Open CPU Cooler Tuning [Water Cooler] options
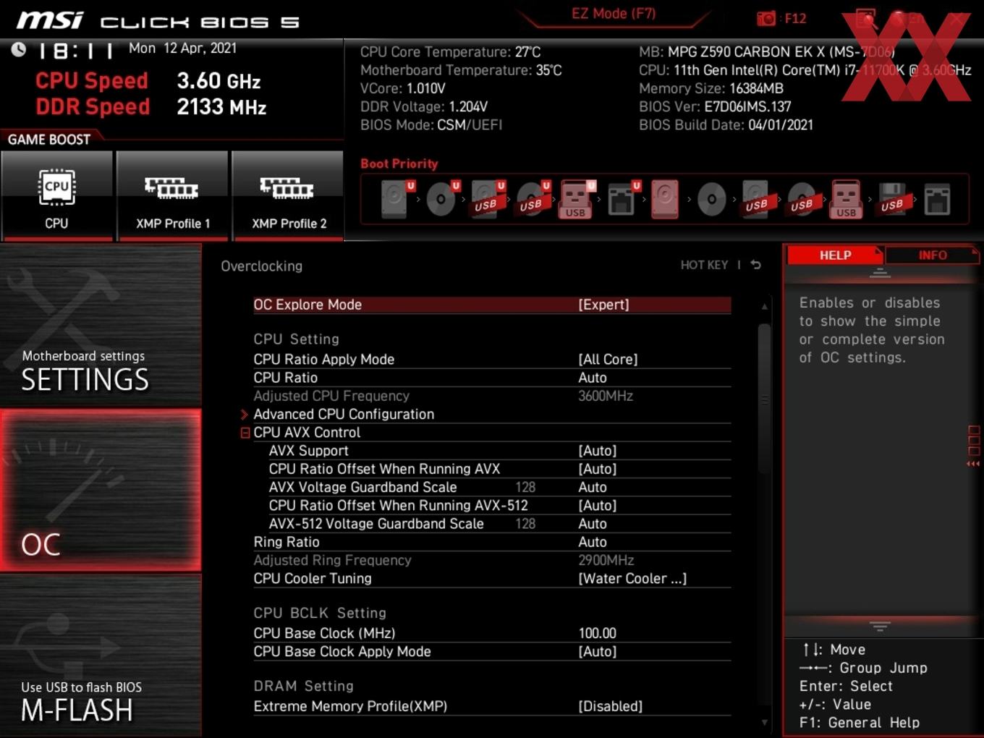 click(x=632, y=578)
